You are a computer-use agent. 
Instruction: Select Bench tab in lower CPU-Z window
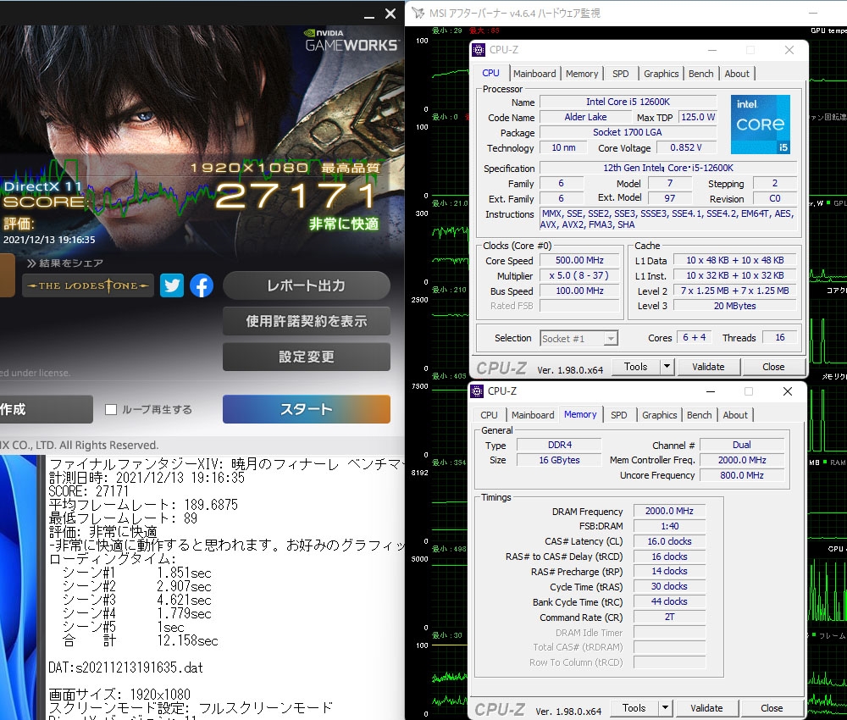click(x=700, y=415)
